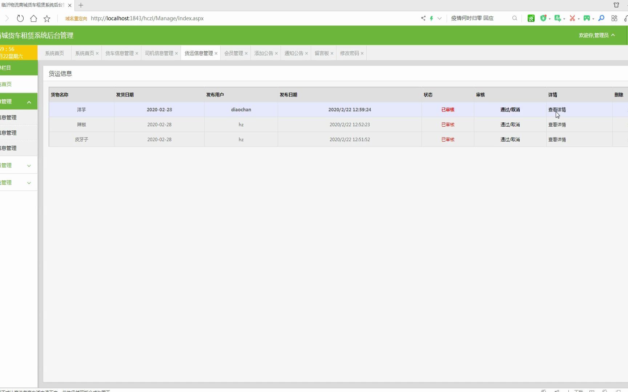The width and height of the screenshot is (628, 392).
Task: Bookmark this page with the star icon
Action: click(x=47, y=18)
